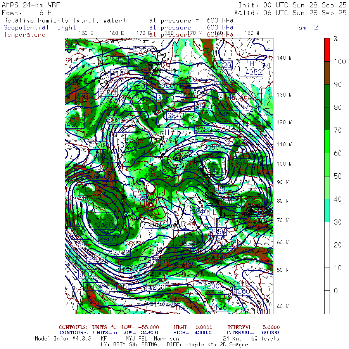Image resolution: width=349 pixels, height=349 pixels.
Task: Click the percent symbol above color bar
Action: pyautogui.click(x=336, y=38)
